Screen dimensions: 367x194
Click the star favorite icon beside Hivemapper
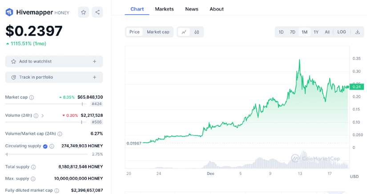tap(83, 12)
